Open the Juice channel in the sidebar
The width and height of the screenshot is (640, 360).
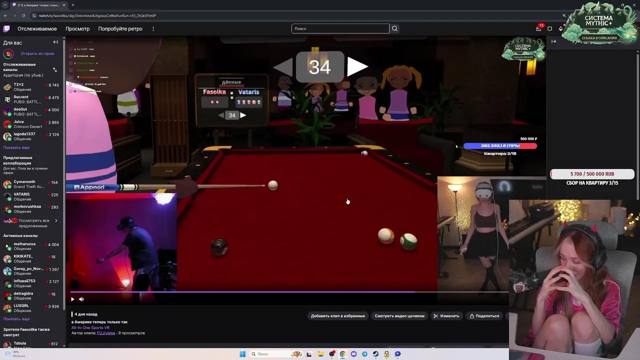point(32,124)
